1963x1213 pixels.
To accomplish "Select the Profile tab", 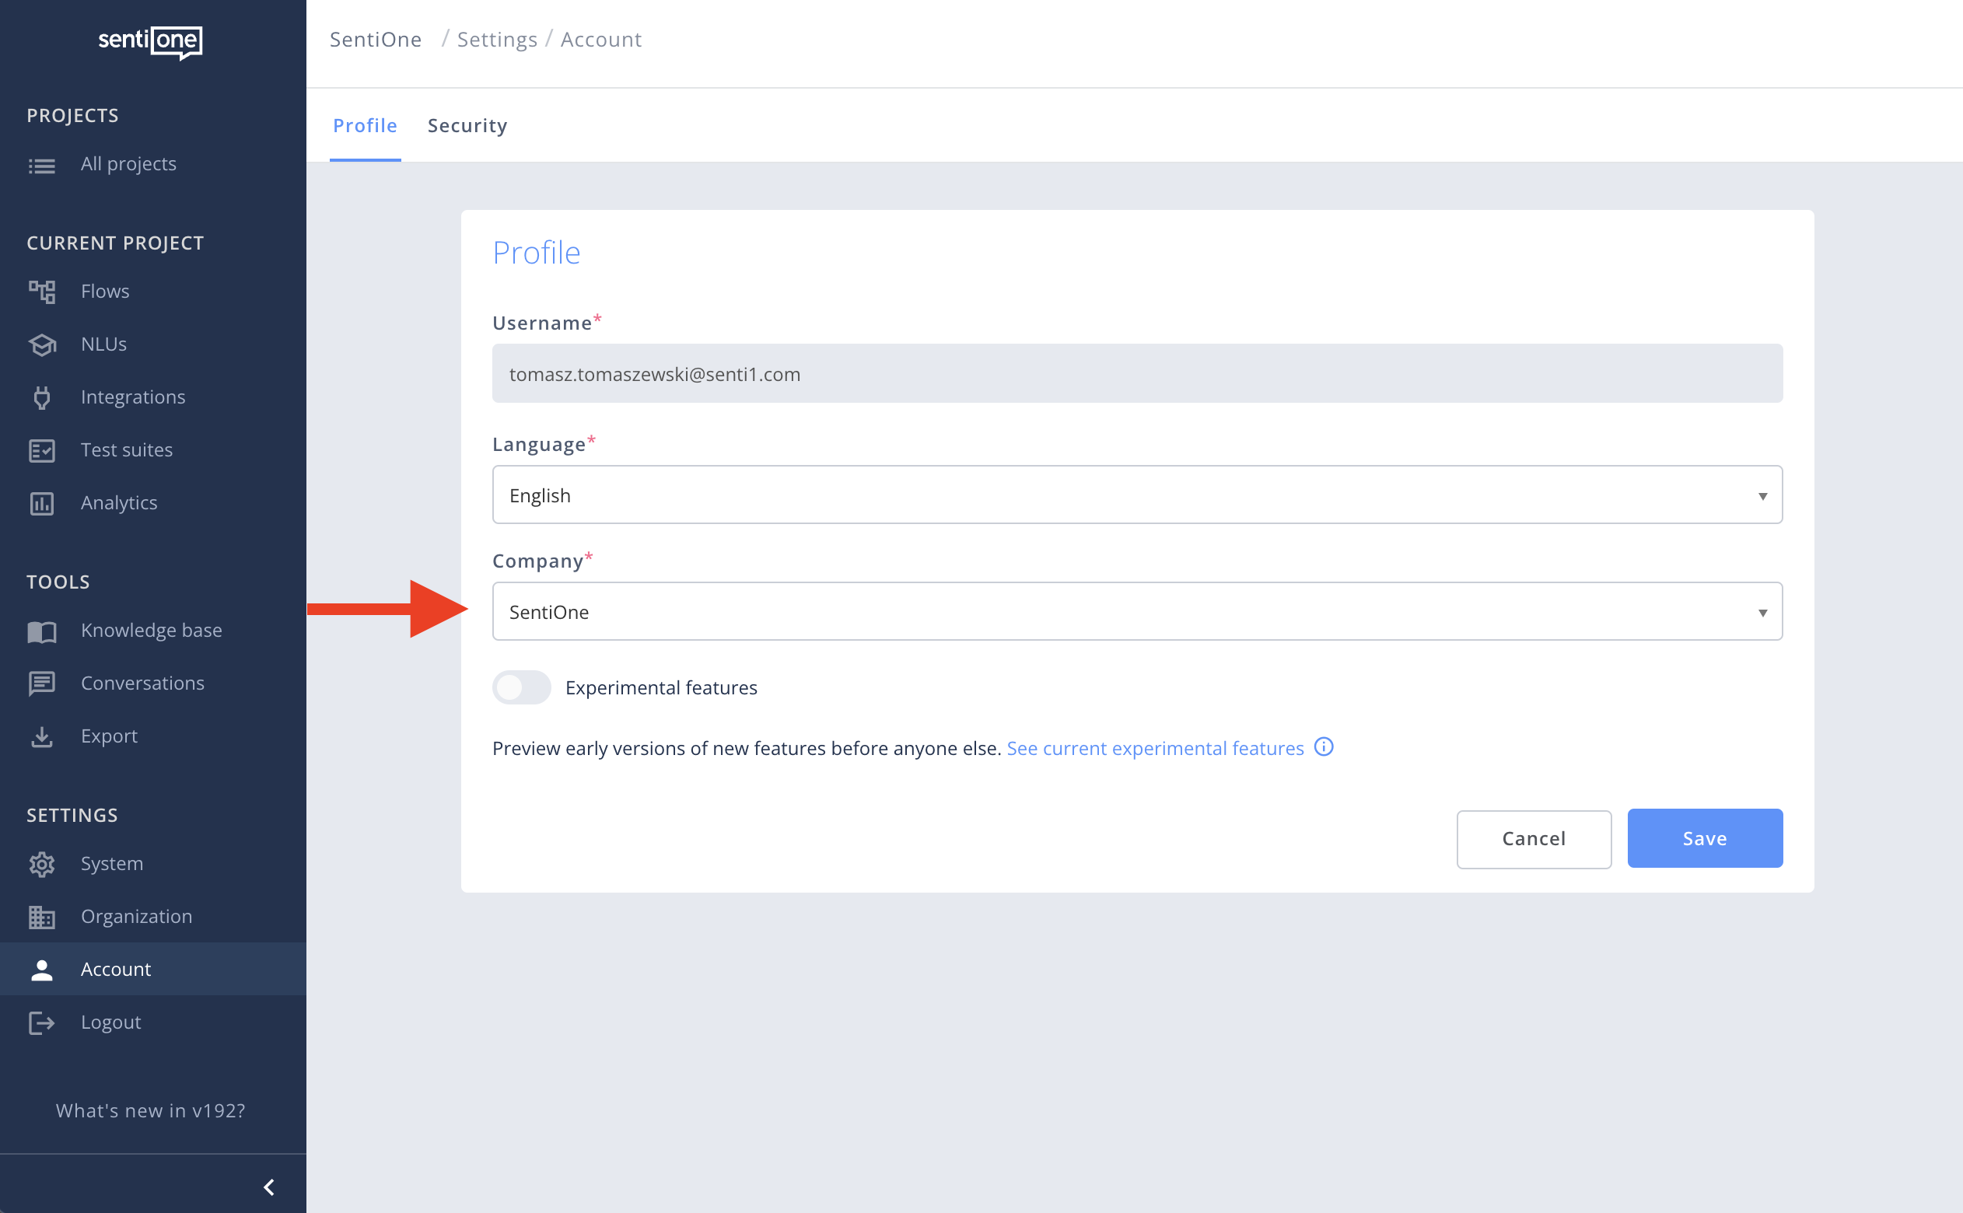I will [x=365, y=126].
